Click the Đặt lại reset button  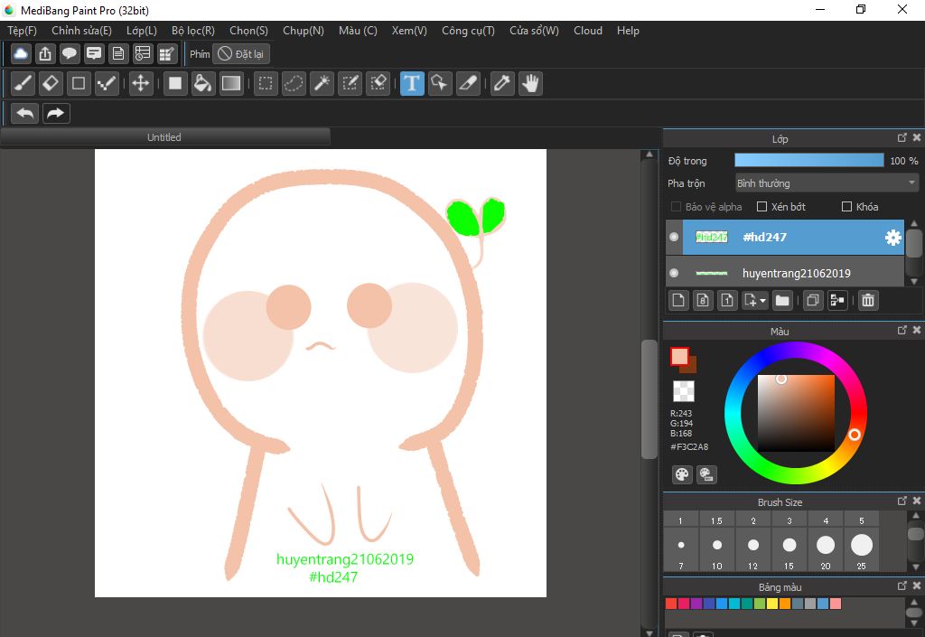pos(241,54)
